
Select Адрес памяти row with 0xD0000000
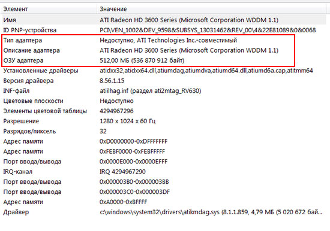point(23,141)
